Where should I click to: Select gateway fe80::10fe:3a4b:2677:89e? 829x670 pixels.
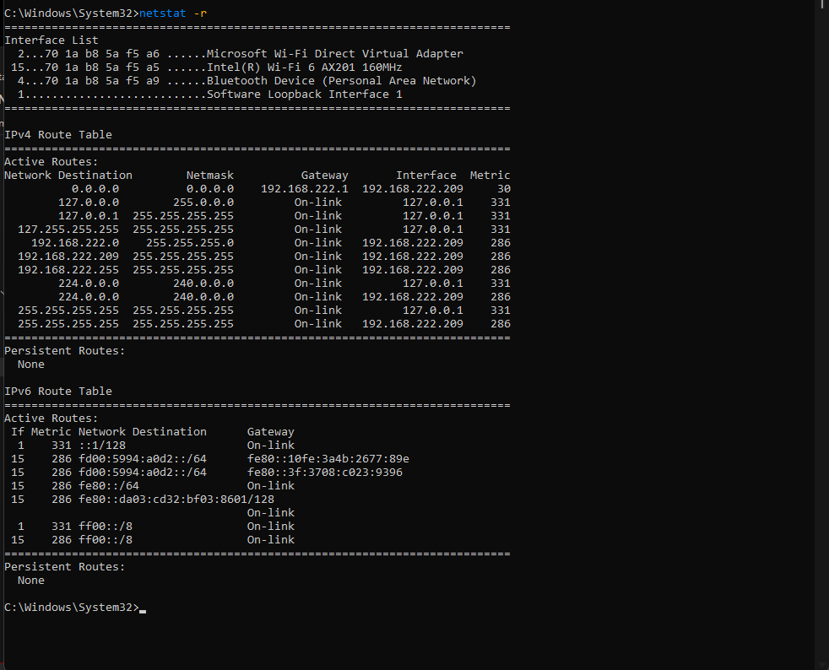(328, 459)
